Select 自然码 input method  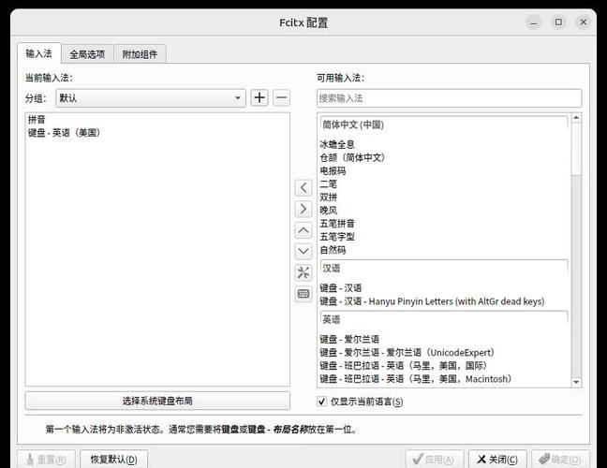pos(444,250)
